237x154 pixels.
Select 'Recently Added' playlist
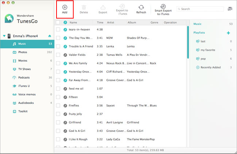click(210, 67)
